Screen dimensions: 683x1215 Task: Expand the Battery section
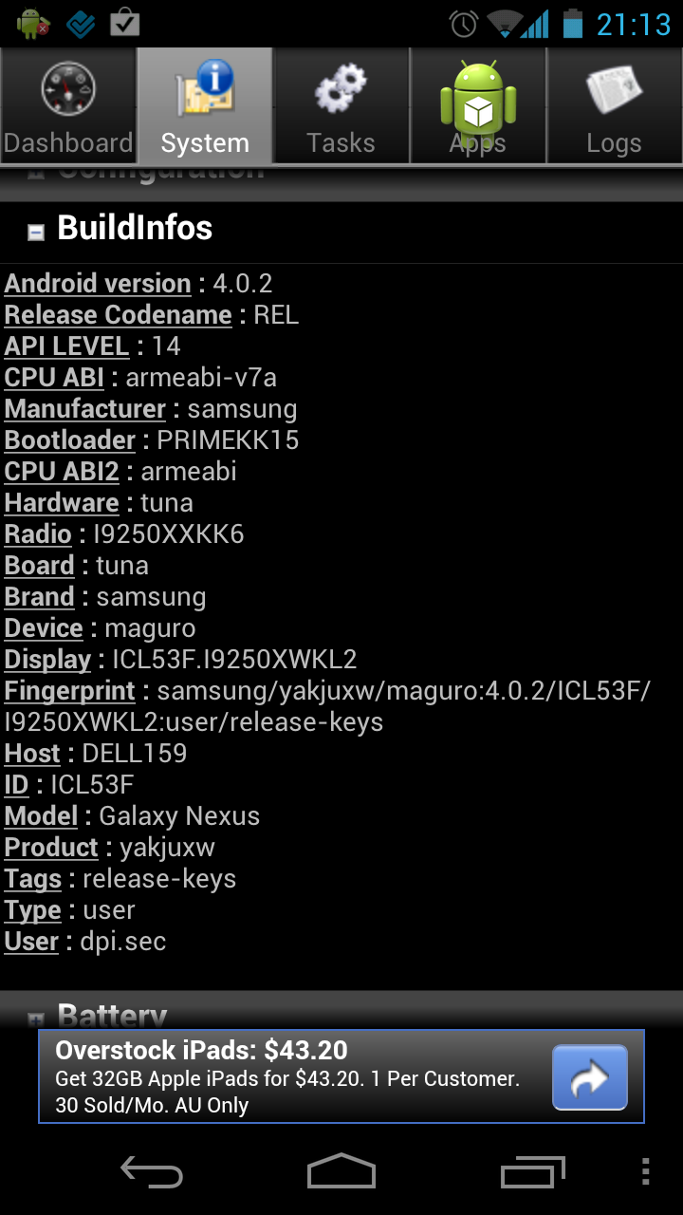click(36, 1019)
